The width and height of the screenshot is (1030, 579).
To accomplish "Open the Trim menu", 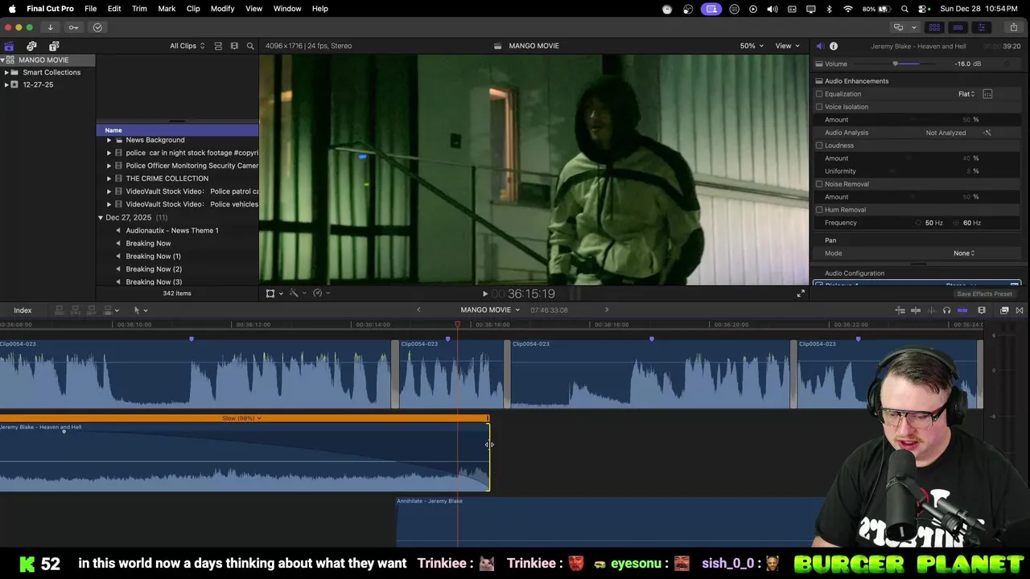I will click(x=139, y=9).
